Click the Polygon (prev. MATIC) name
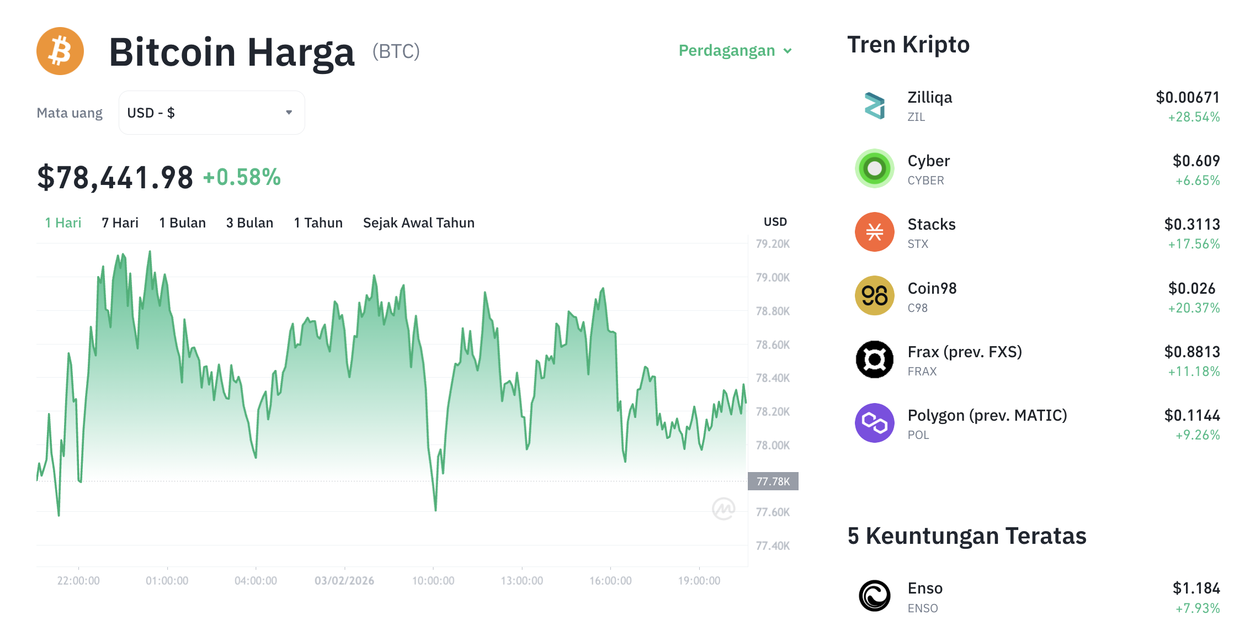Image resolution: width=1234 pixels, height=625 pixels. [987, 415]
